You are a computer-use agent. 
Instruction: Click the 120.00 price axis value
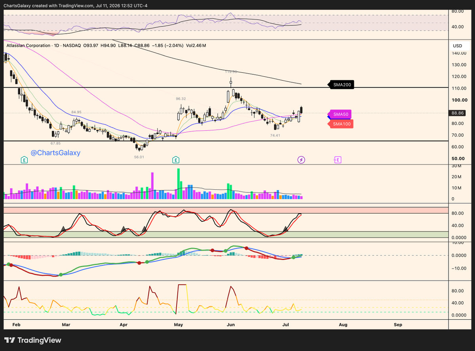point(459,77)
